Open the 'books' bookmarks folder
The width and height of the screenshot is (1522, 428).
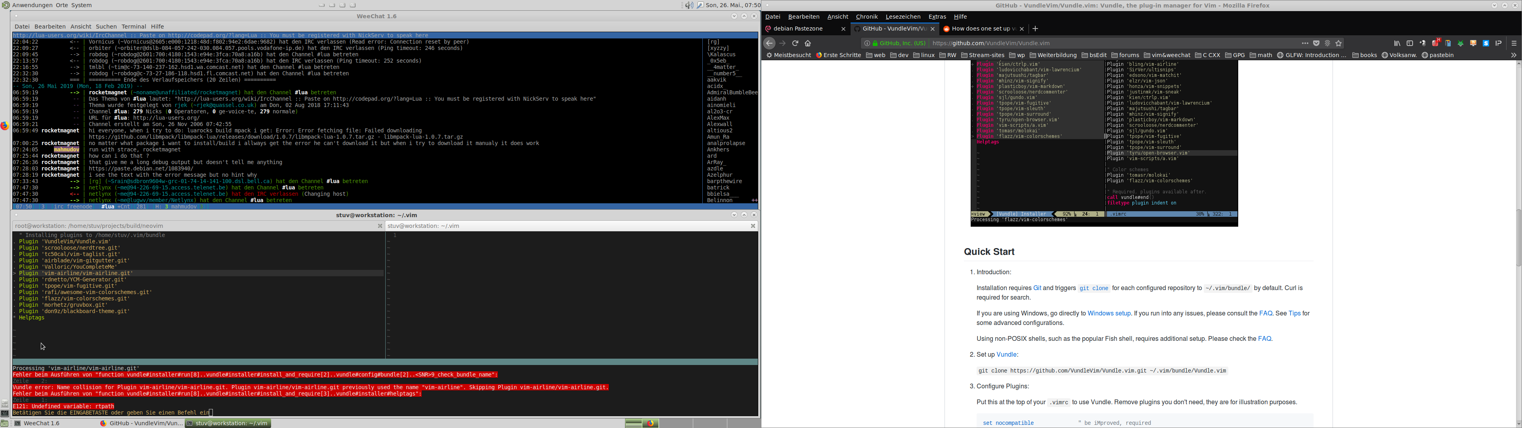click(1365, 55)
